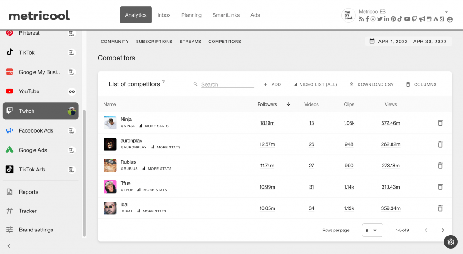Open More Stats for auronplay
Screen dimensions: 463x254
tap(165, 147)
